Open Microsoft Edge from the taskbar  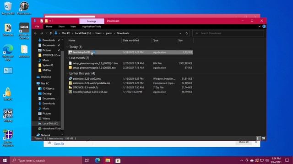(x=98, y=160)
